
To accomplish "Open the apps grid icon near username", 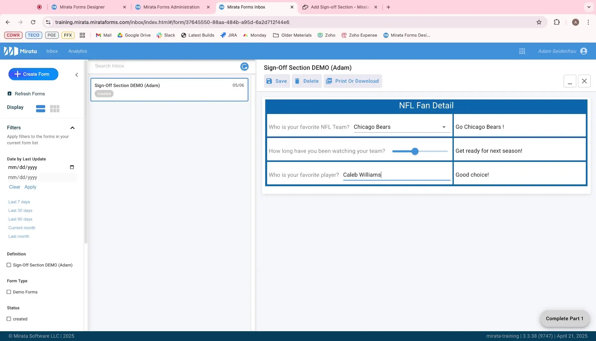I will click(x=522, y=51).
